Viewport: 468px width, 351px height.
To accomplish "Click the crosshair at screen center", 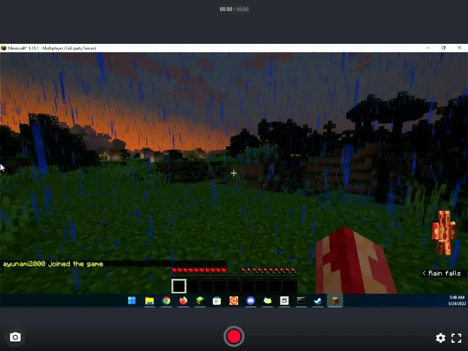I will pyautogui.click(x=234, y=173).
